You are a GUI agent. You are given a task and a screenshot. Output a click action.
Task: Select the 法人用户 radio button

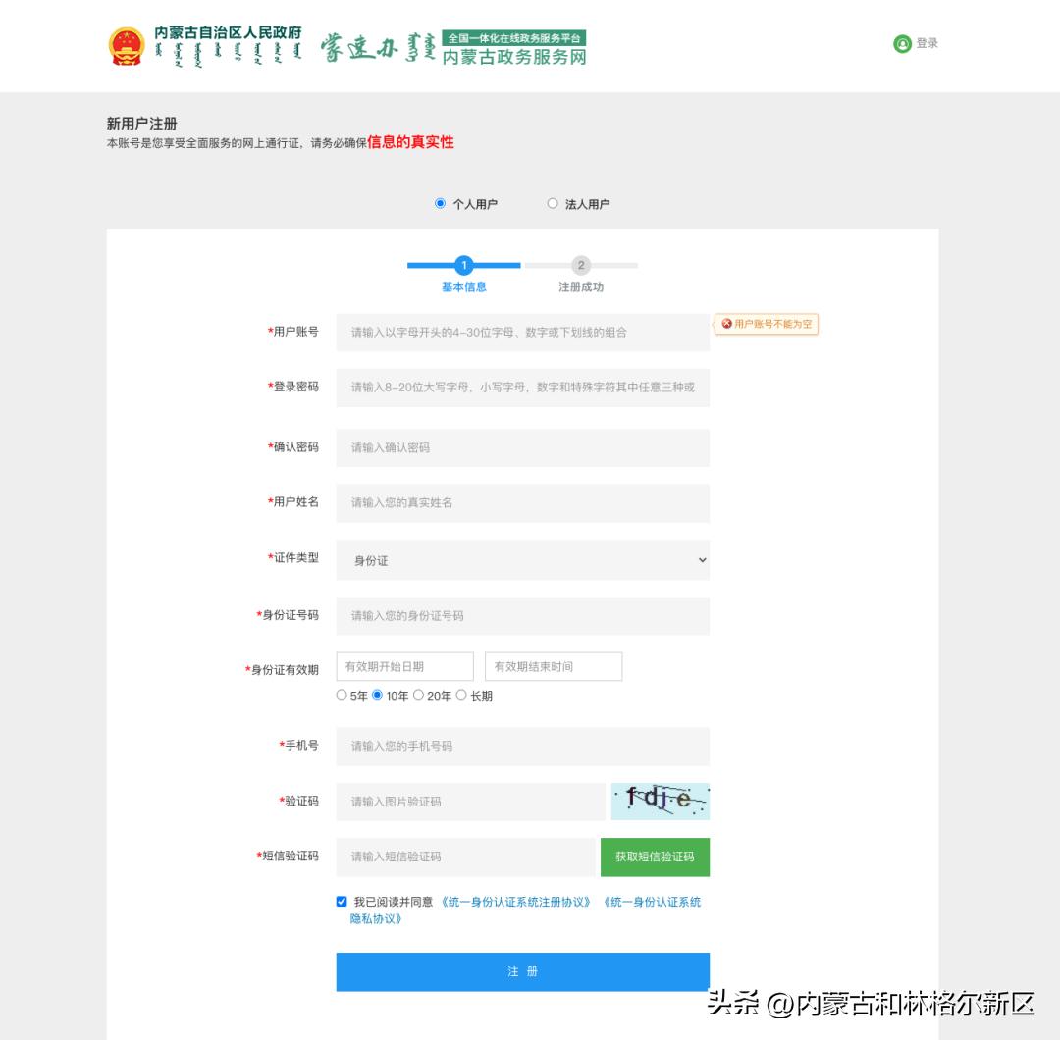pos(553,203)
